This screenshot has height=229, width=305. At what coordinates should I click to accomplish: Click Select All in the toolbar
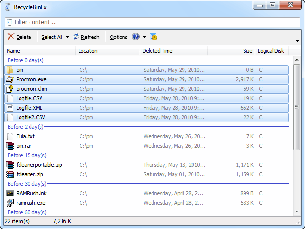click(x=51, y=37)
